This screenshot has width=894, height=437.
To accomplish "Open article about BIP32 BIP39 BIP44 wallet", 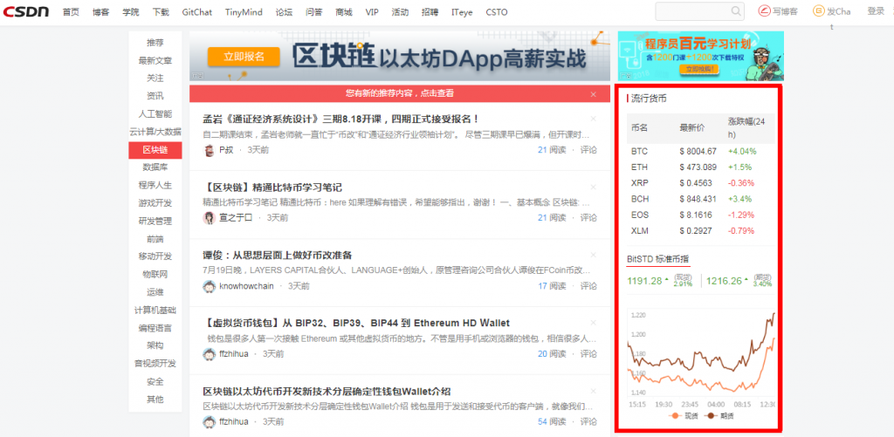I will pyautogui.click(x=356, y=323).
